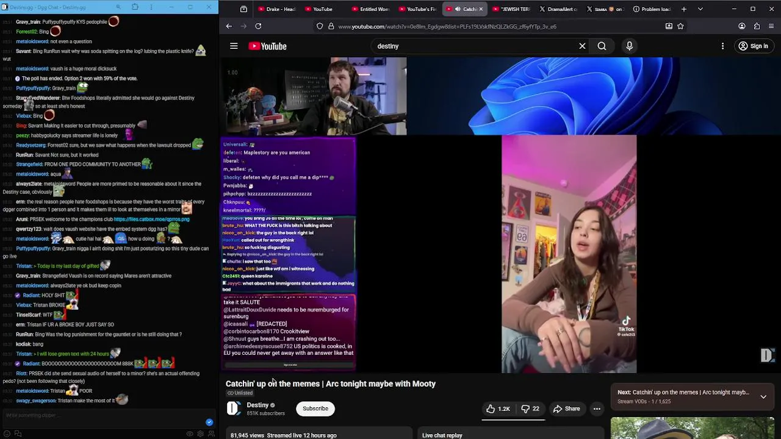Show user list in Dgg Chat
Screen dimensions: 781x439
(x=211, y=434)
